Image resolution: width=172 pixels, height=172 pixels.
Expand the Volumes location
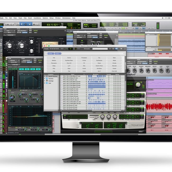[x=45, y=79]
